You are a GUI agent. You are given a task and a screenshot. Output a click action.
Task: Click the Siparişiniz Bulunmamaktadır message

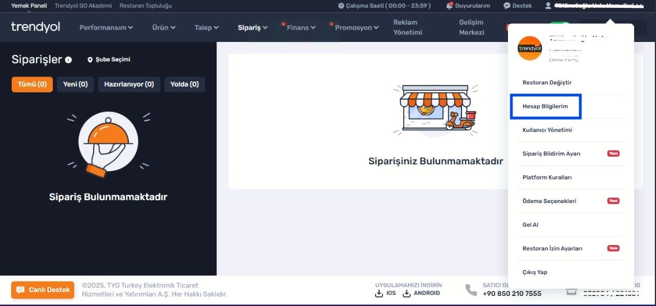coord(436,161)
